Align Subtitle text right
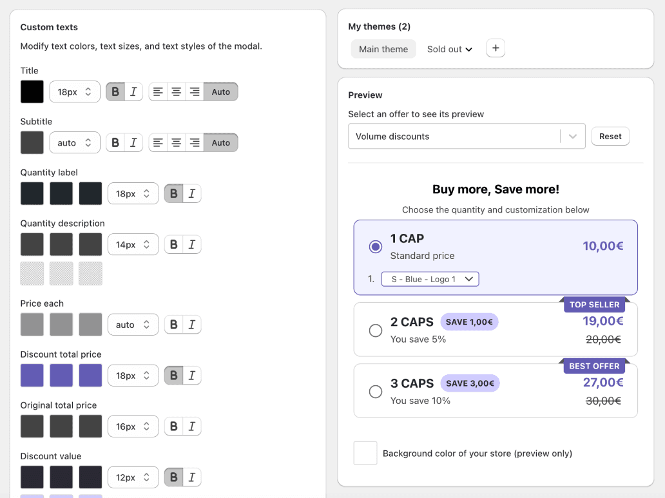 point(195,142)
